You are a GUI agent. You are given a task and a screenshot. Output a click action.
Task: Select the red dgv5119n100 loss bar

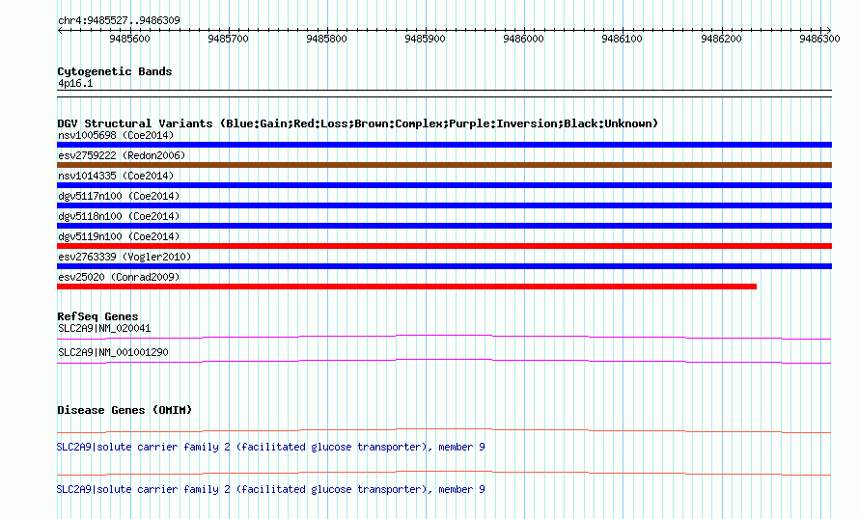click(444, 246)
